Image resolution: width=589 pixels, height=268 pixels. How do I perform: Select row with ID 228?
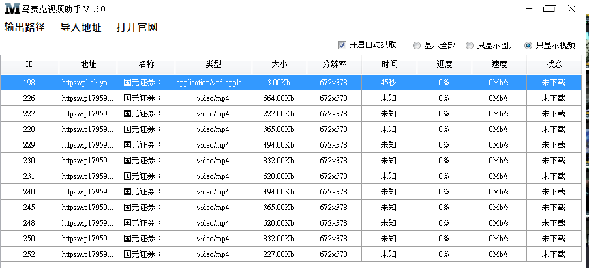click(x=291, y=129)
